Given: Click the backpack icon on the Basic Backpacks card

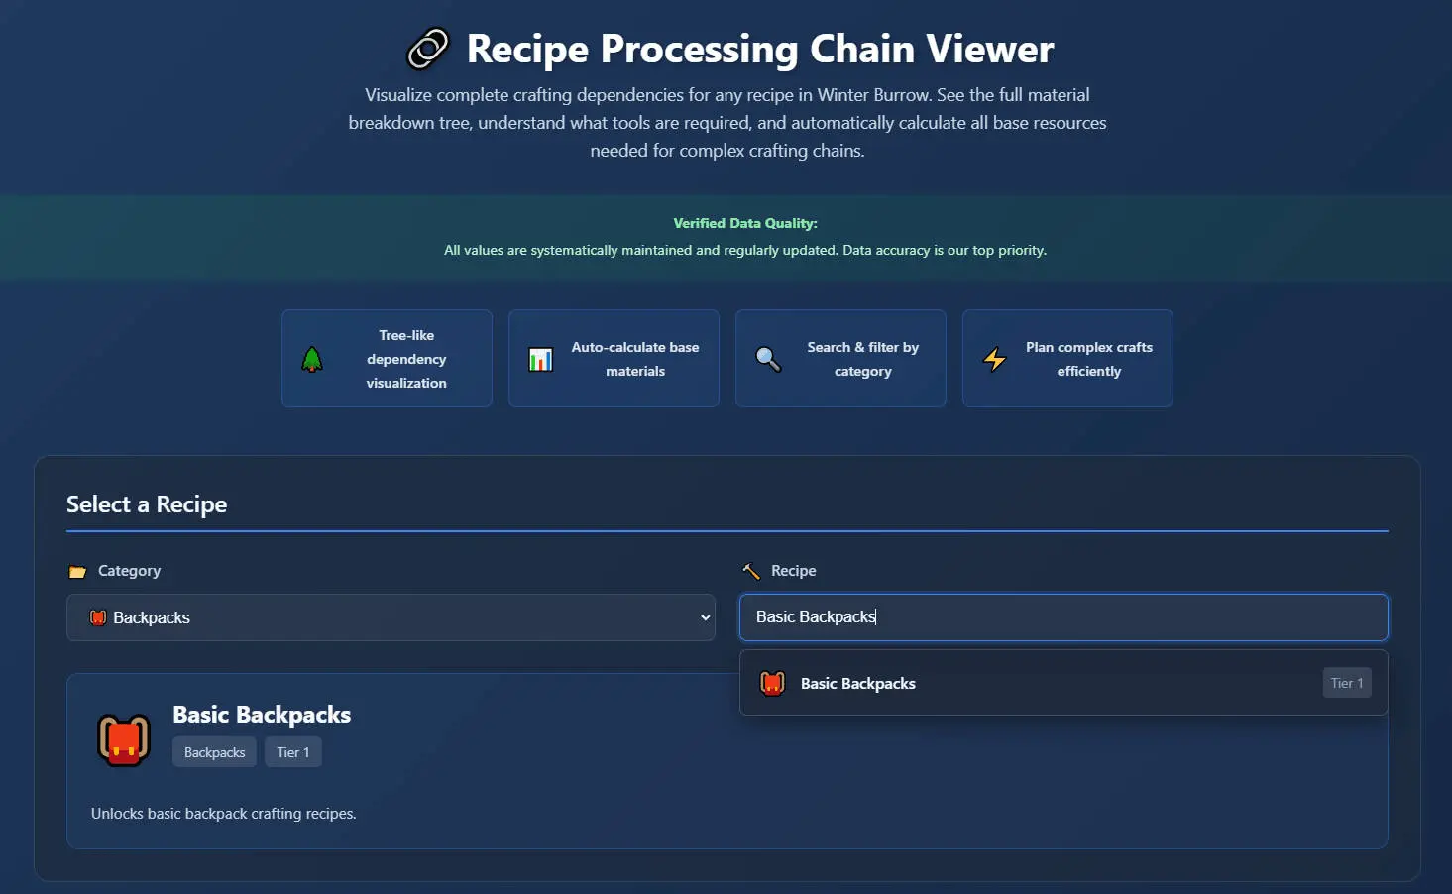Looking at the screenshot, I should [x=123, y=737].
